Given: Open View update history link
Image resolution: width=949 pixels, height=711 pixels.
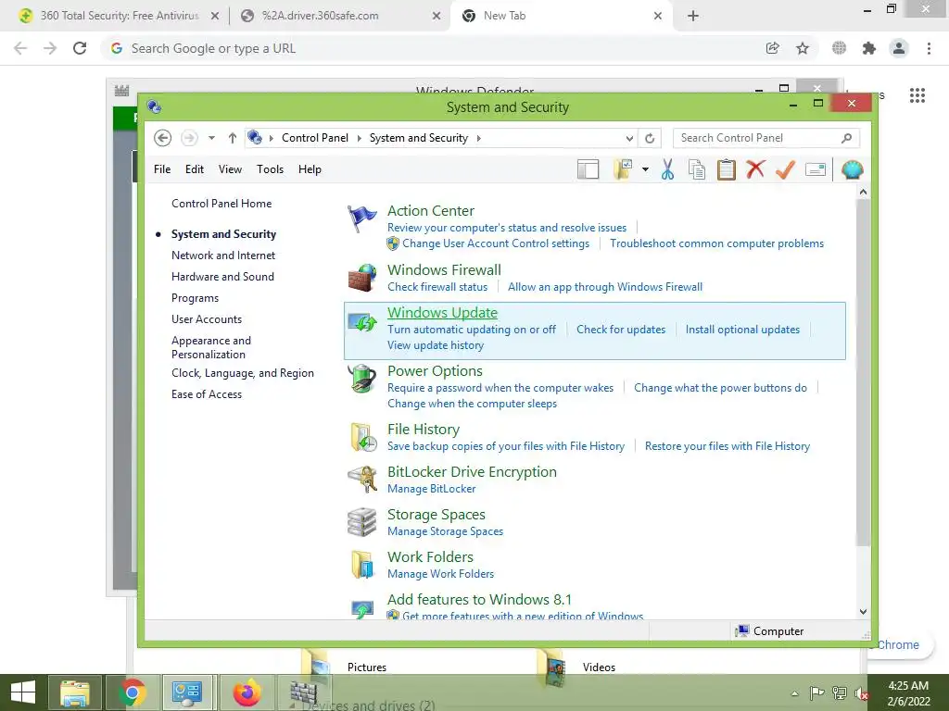Looking at the screenshot, I should (x=436, y=345).
